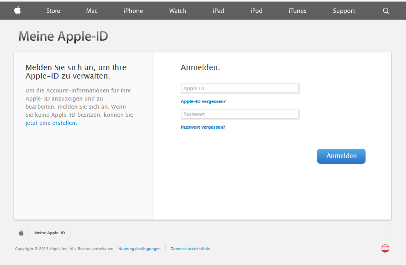Focus the Passwort input field
The height and width of the screenshot is (265, 406).
(240, 114)
